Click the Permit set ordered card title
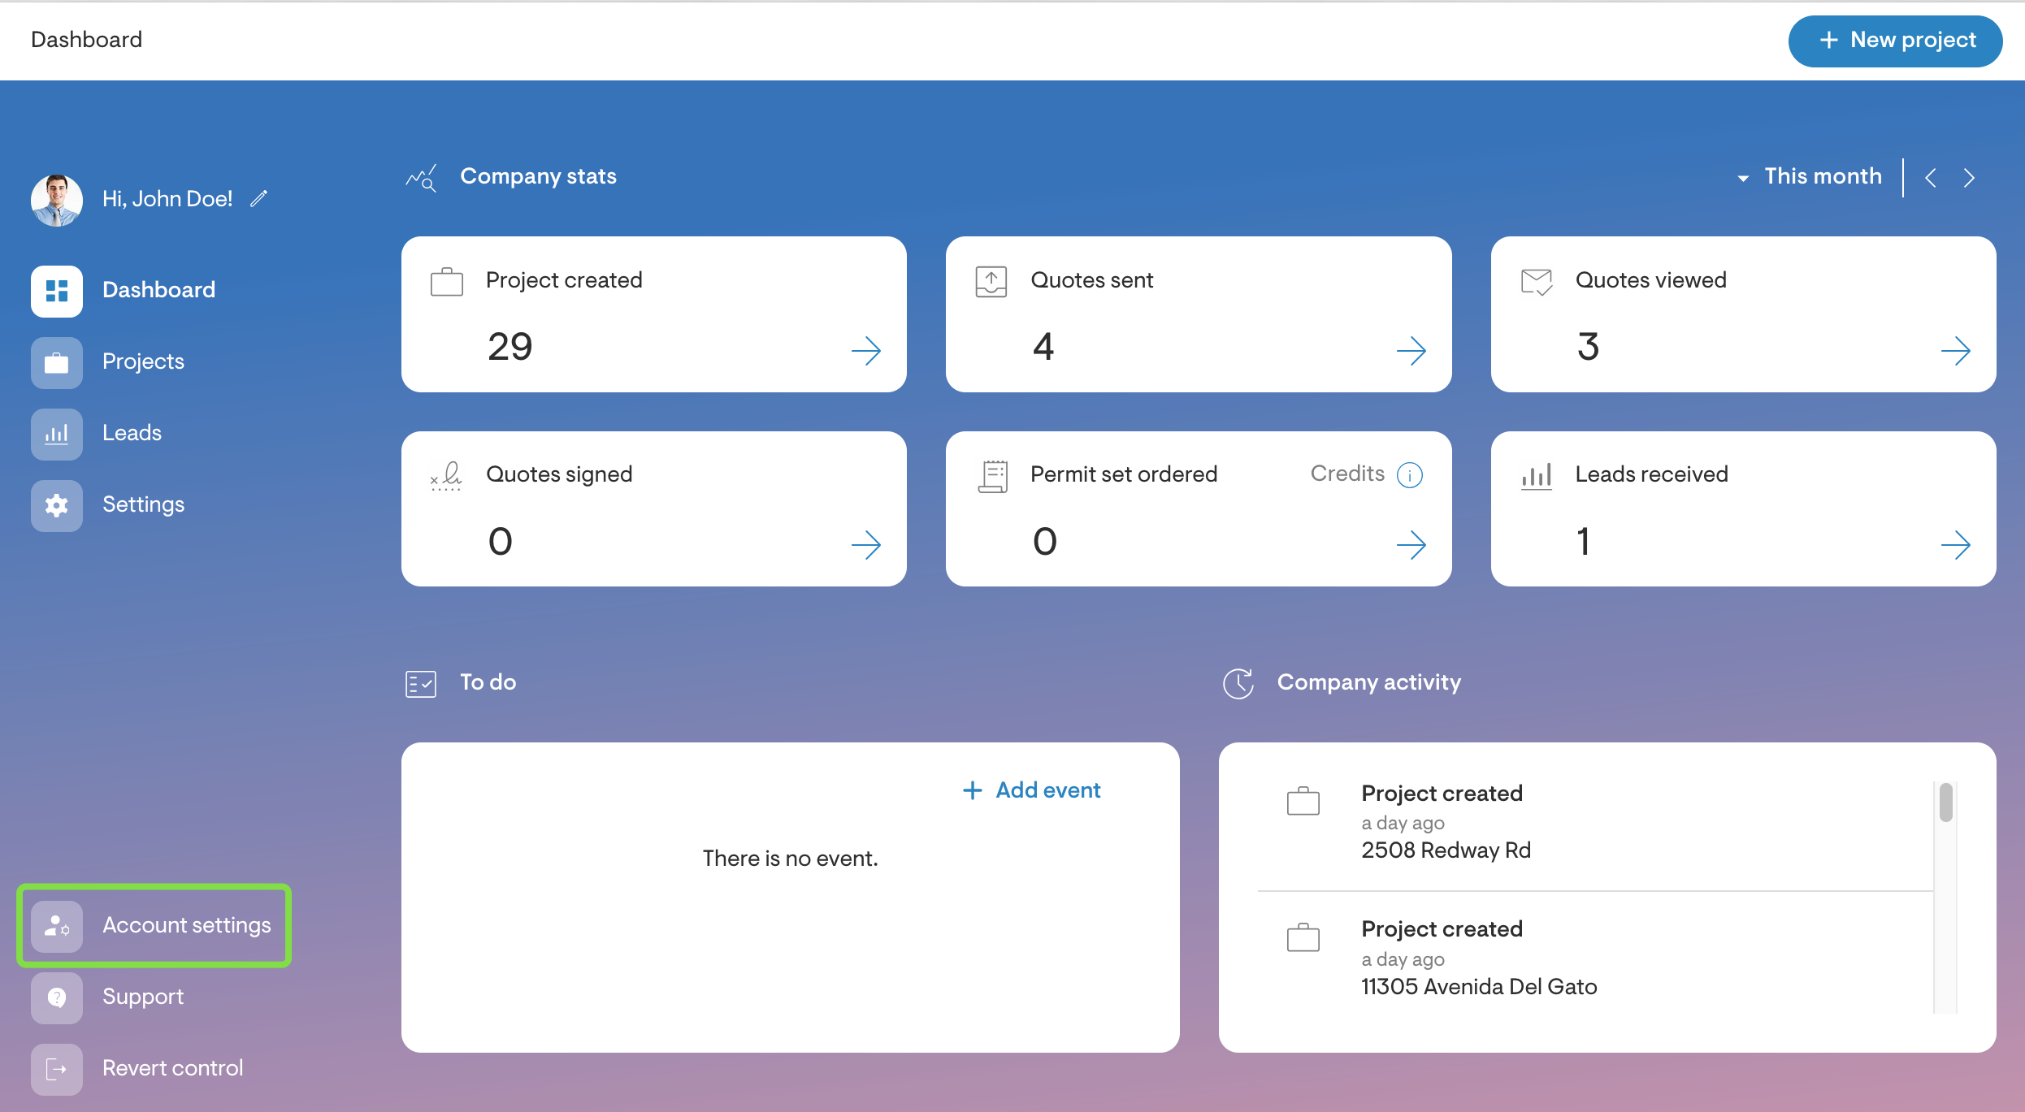Screen dimensions: 2025x1112 coord(1124,474)
